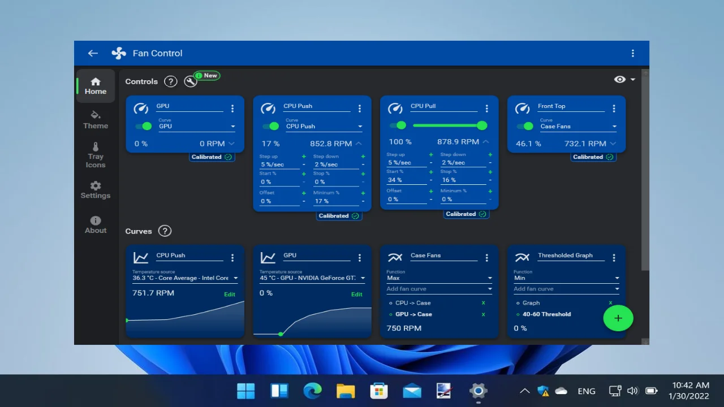Click CPU Pull Start % value field
This screenshot has width=724, height=407.
tap(407, 180)
